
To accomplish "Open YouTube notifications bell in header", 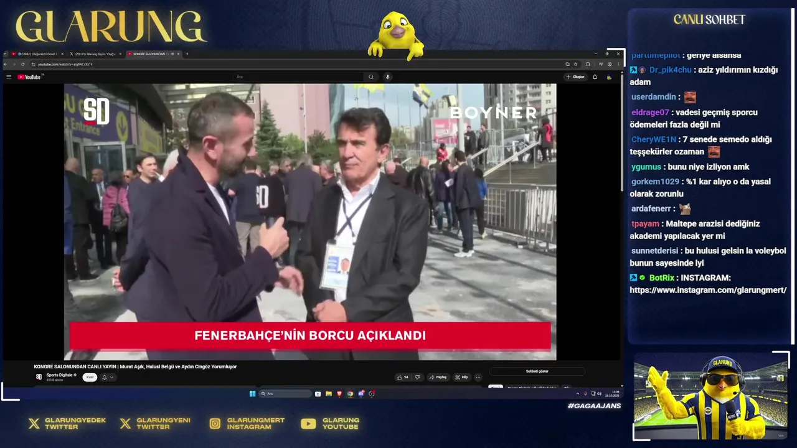I will click(x=595, y=77).
